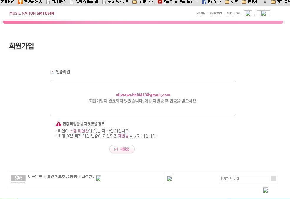This screenshot has height=199, width=290.
Task: Click the 재발송 resend button
Action: coord(122,149)
